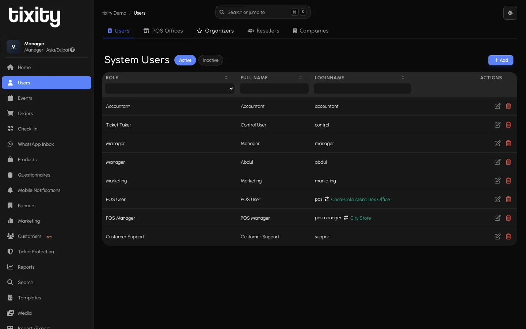The width and height of the screenshot is (526, 329).
Task: Edit the Ticket Taker user
Action: [x=498, y=125]
